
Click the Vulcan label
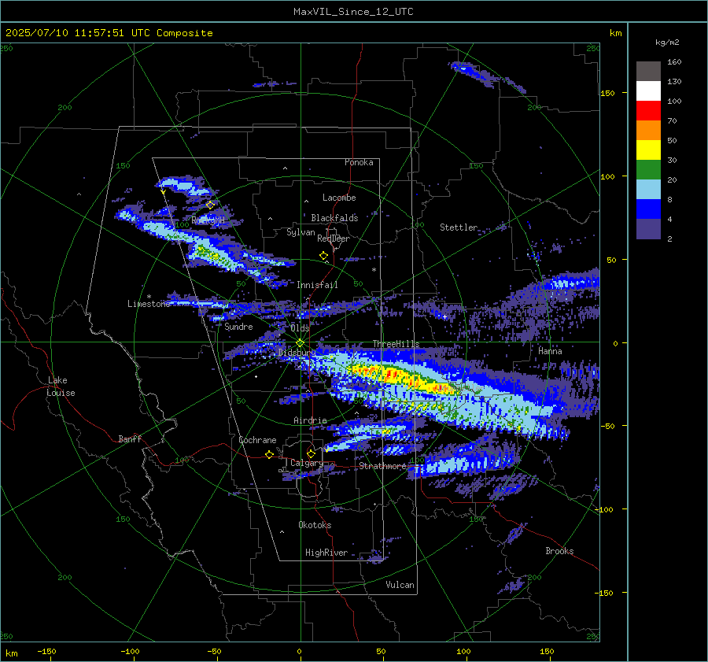tap(400, 585)
